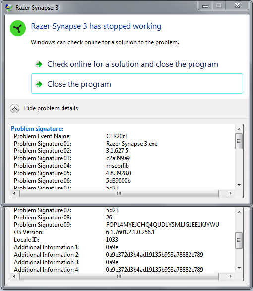This screenshot has height=291, width=253.
Task: Click the green Razer Synapse logo icon
Action: tap(18, 28)
